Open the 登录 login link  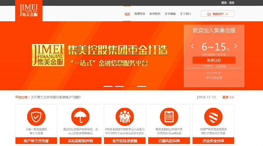[224, 3]
